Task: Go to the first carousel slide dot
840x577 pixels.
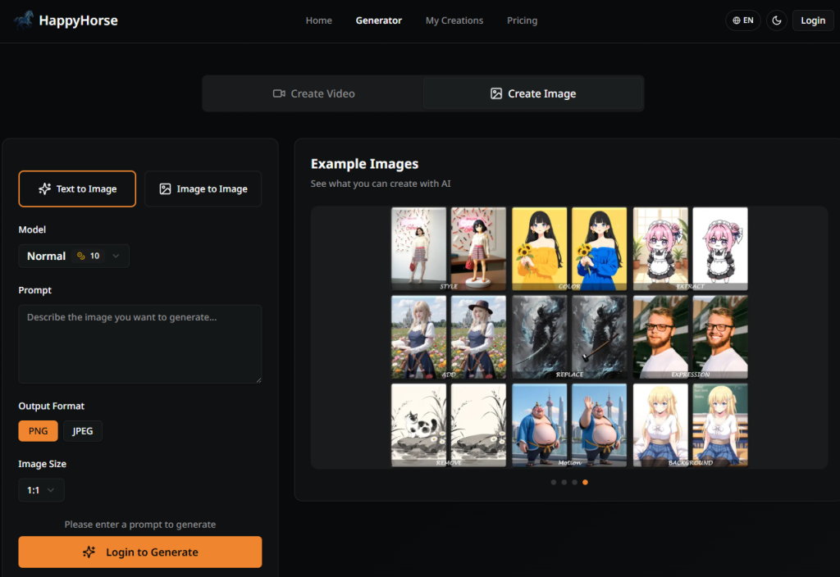Action: pyautogui.click(x=554, y=482)
